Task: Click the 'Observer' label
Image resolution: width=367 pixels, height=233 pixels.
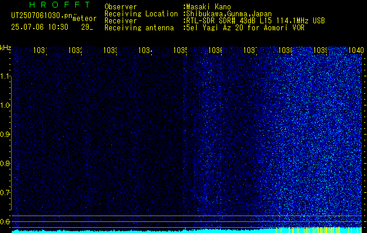Action: pos(121,6)
